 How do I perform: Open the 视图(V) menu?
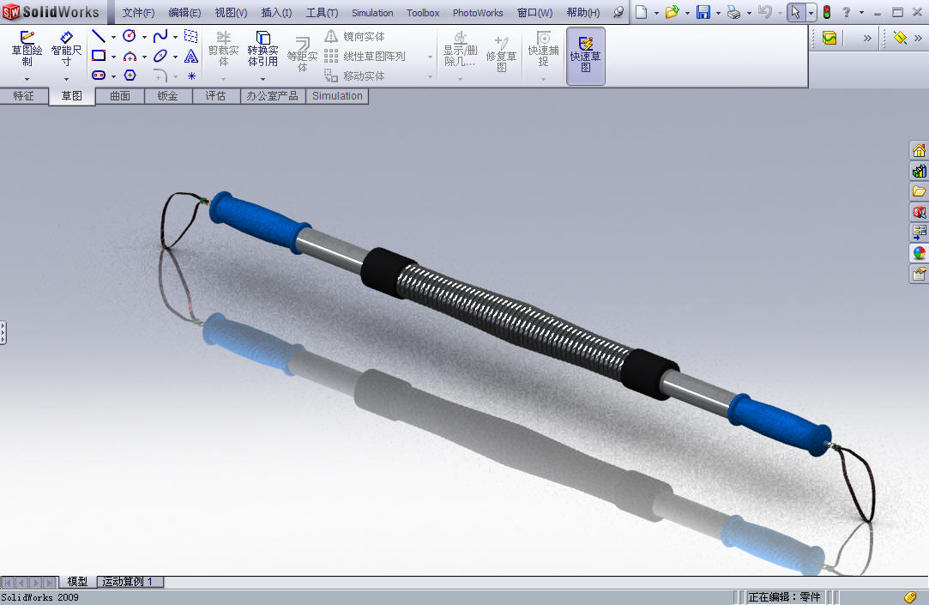(x=231, y=13)
